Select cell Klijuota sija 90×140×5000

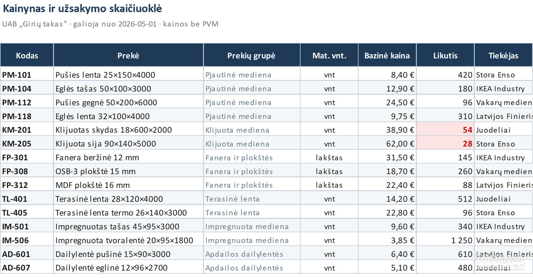[x=128, y=144]
